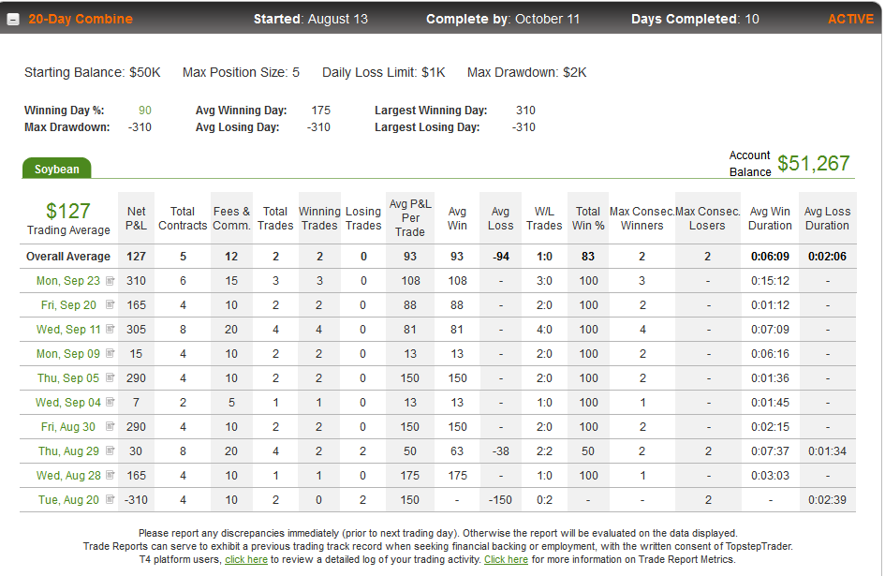Open note icon for Mon, Sep 23
The image size is (885, 576).
pos(111,281)
